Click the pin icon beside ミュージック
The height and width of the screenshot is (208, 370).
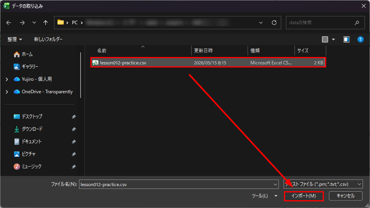pos(74,167)
